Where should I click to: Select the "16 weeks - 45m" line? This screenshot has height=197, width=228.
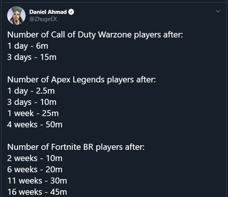coord(37,191)
